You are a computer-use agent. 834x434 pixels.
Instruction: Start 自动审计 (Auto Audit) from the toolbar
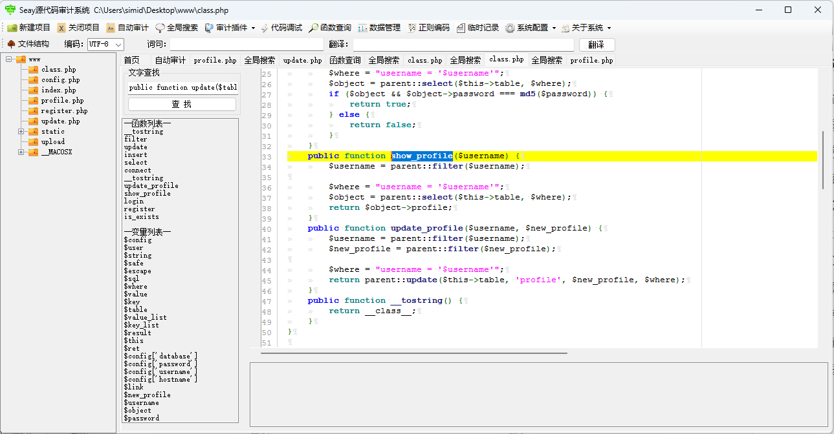point(127,28)
